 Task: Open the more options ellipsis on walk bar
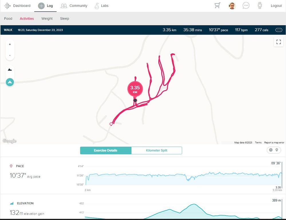[278, 30]
